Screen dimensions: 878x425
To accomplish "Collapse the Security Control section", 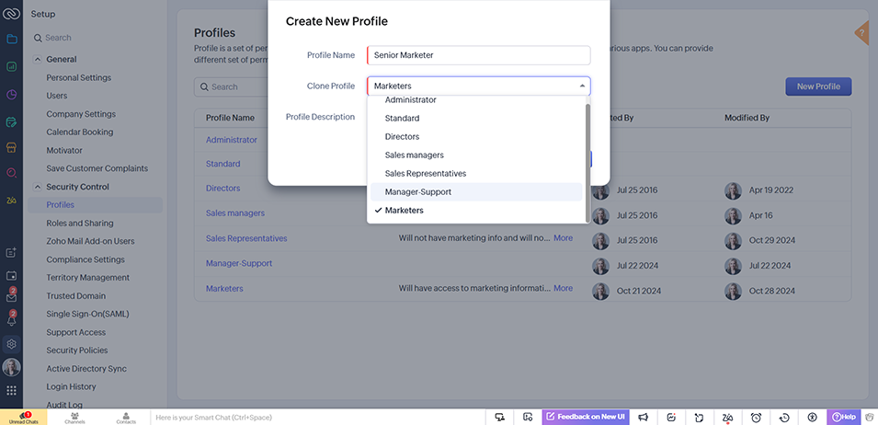I will click(x=38, y=187).
